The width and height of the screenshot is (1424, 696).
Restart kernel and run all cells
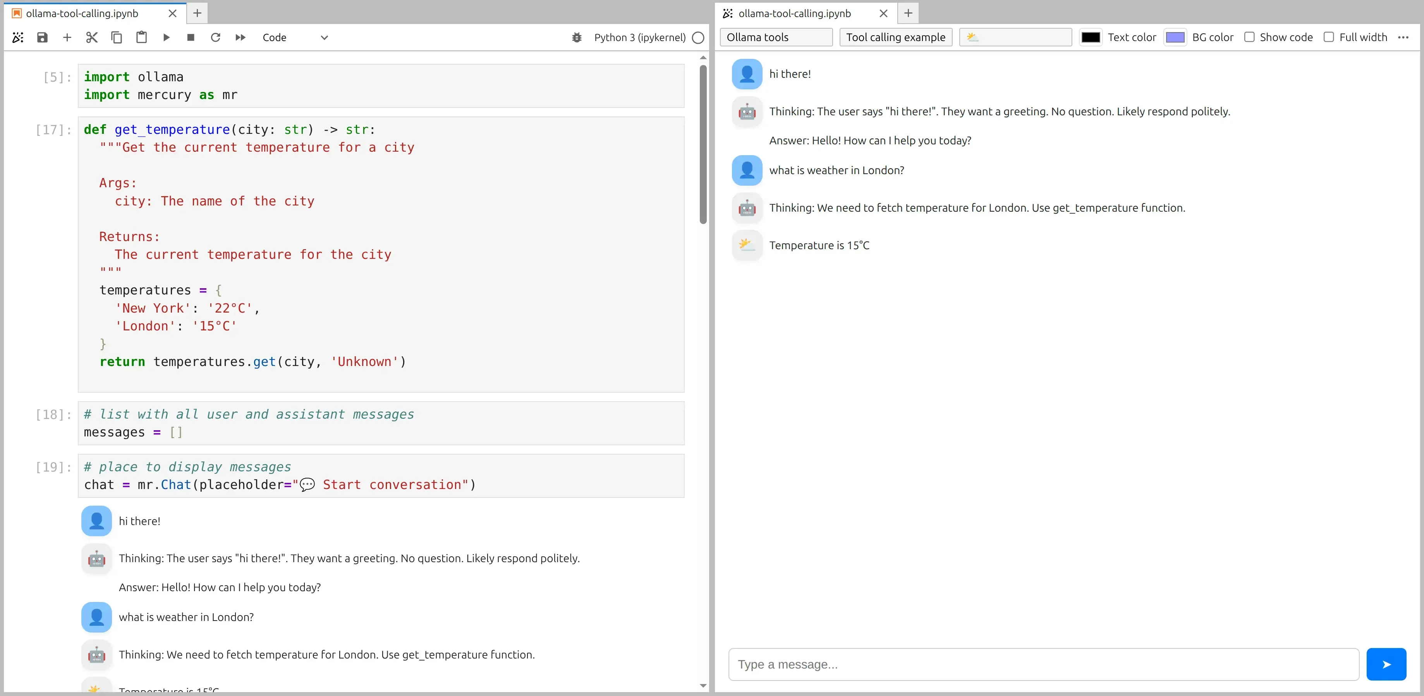tap(240, 37)
